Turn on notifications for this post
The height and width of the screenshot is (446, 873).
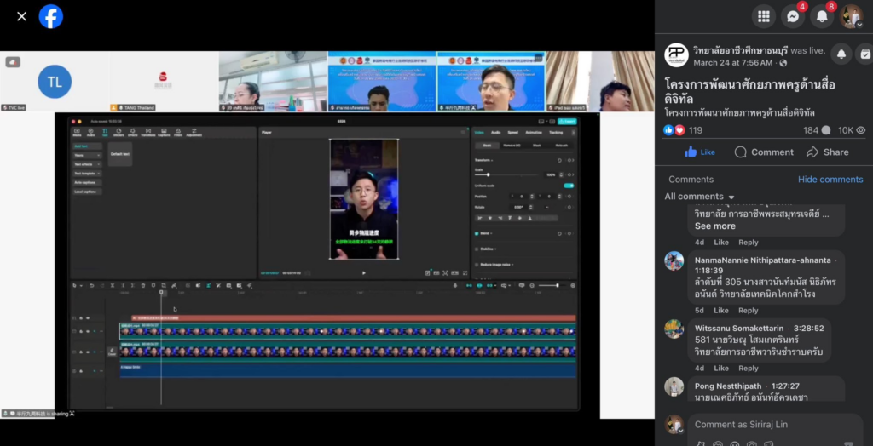tap(841, 54)
